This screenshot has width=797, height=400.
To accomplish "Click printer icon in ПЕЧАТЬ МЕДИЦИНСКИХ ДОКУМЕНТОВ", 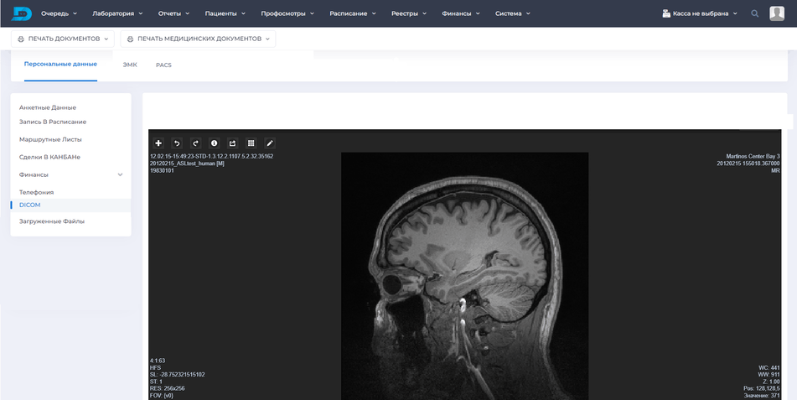I will point(130,39).
